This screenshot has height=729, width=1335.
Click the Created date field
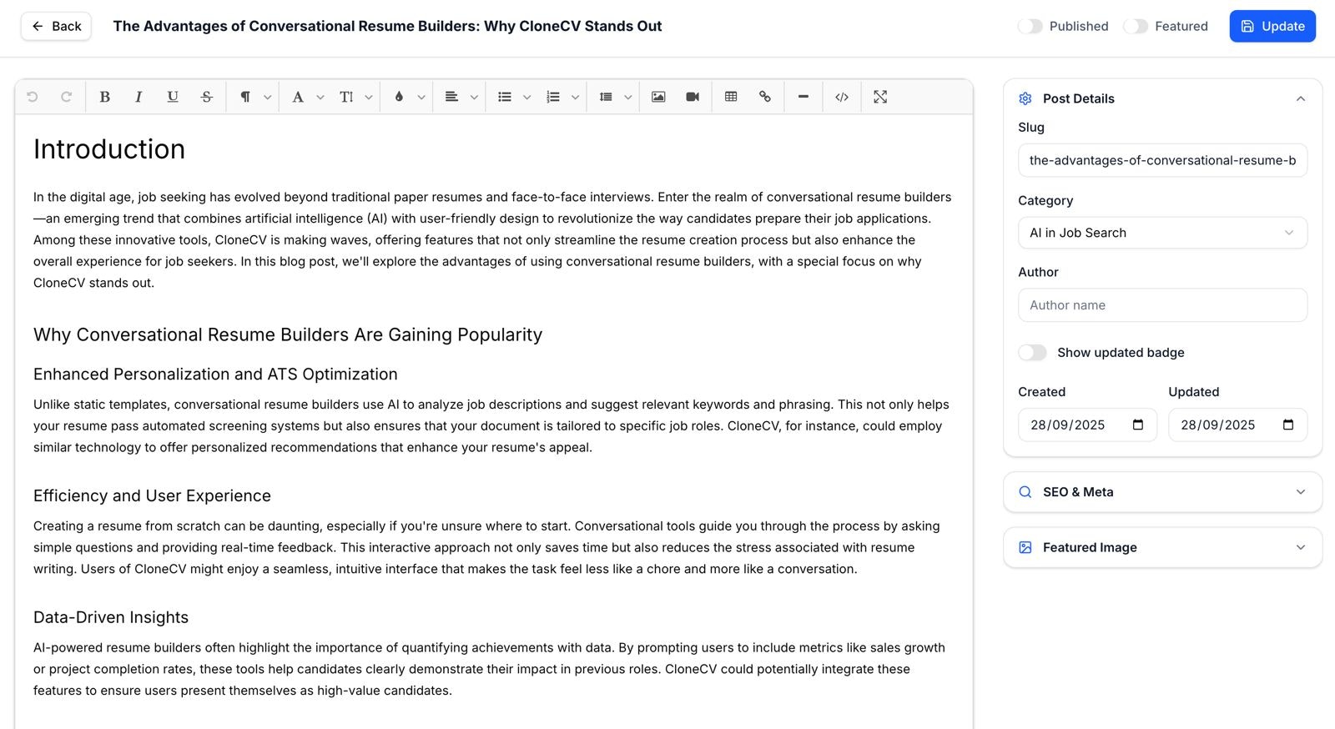(1087, 425)
